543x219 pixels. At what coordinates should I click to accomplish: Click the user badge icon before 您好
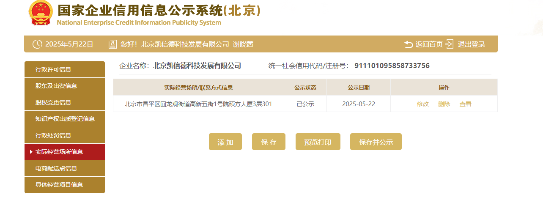pos(113,44)
